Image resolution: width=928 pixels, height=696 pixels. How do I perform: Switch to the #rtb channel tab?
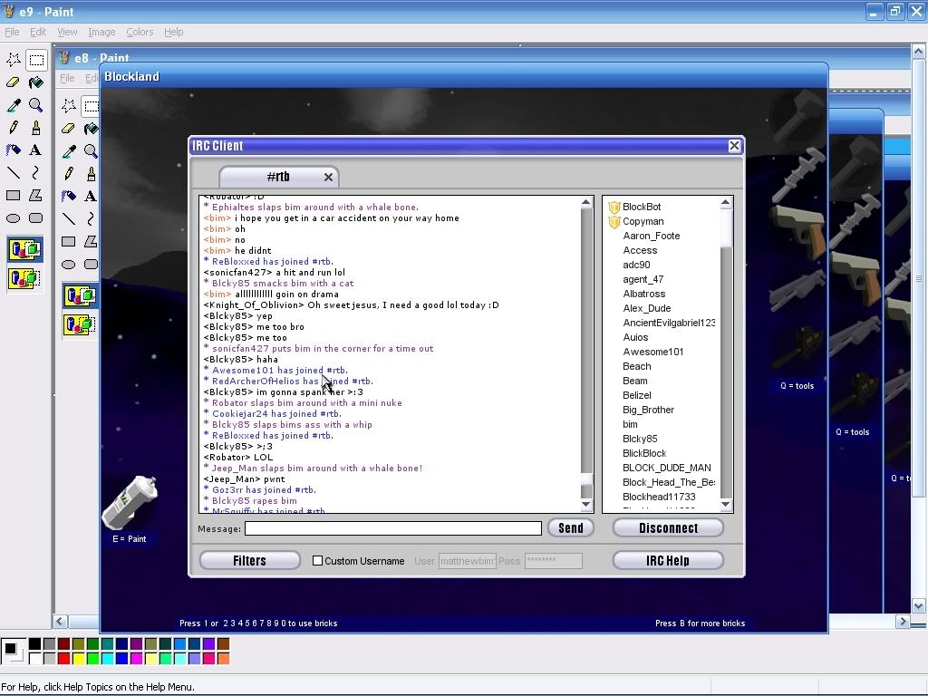278,177
